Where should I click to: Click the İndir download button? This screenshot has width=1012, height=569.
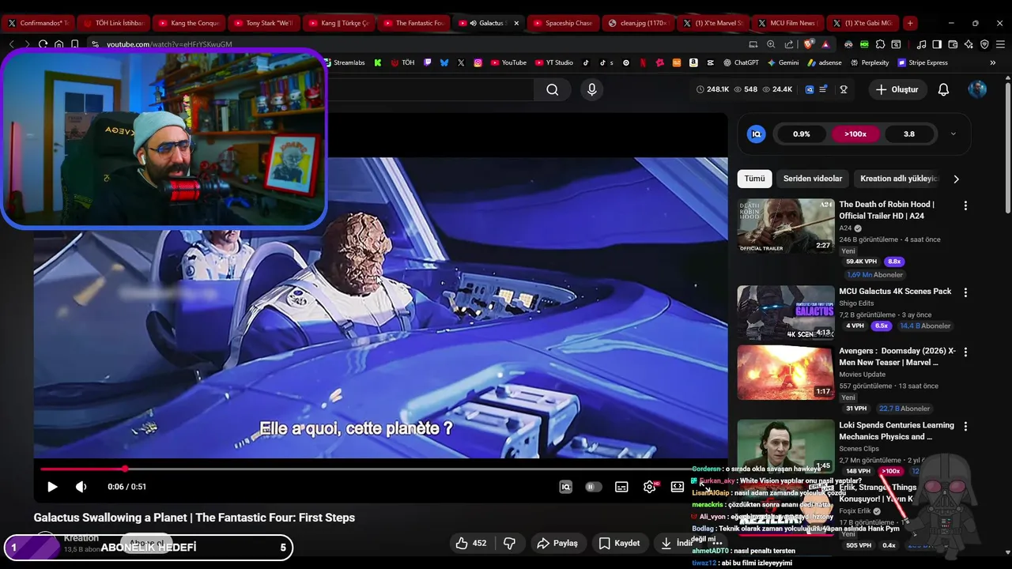click(678, 543)
